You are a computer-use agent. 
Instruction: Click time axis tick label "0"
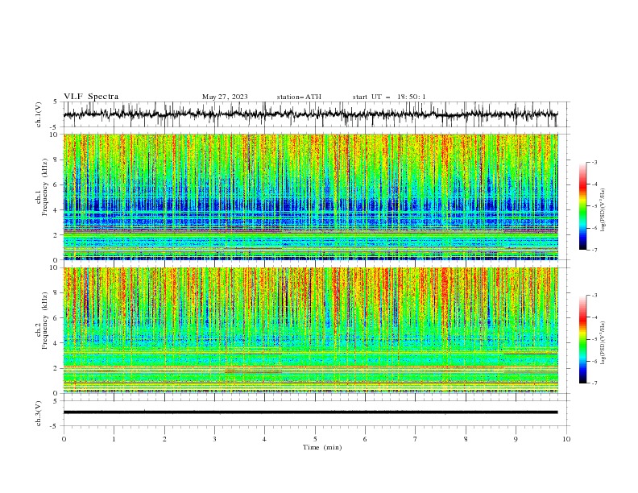(64, 439)
